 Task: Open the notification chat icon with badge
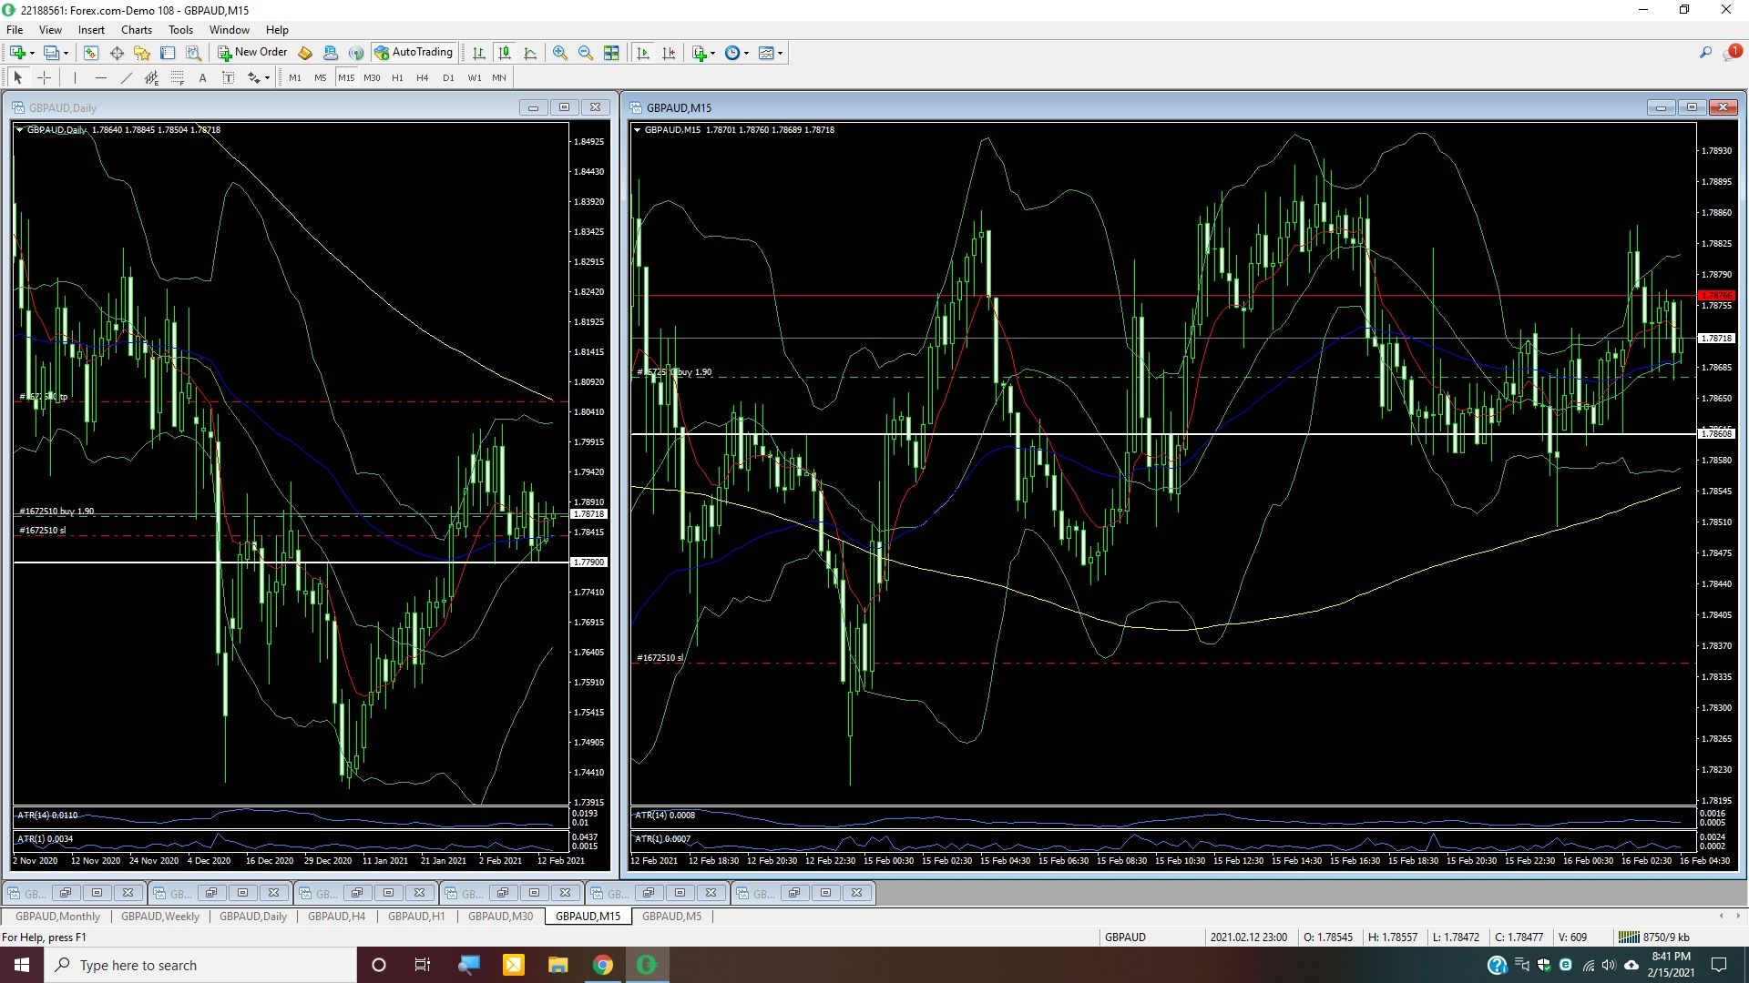click(1731, 53)
